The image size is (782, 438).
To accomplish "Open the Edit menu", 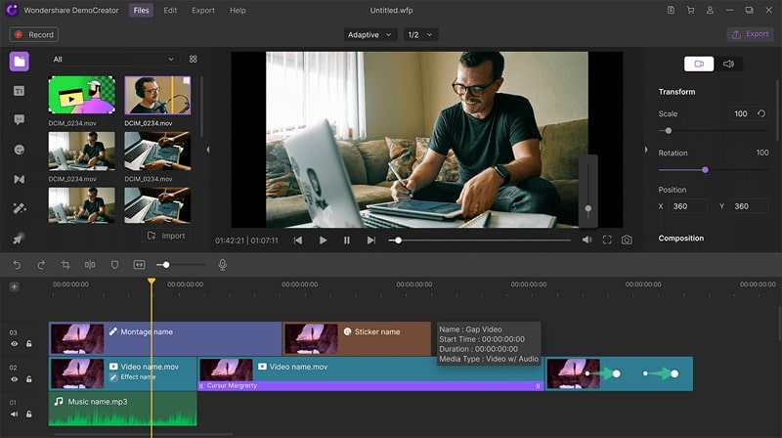I will pyautogui.click(x=170, y=10).
